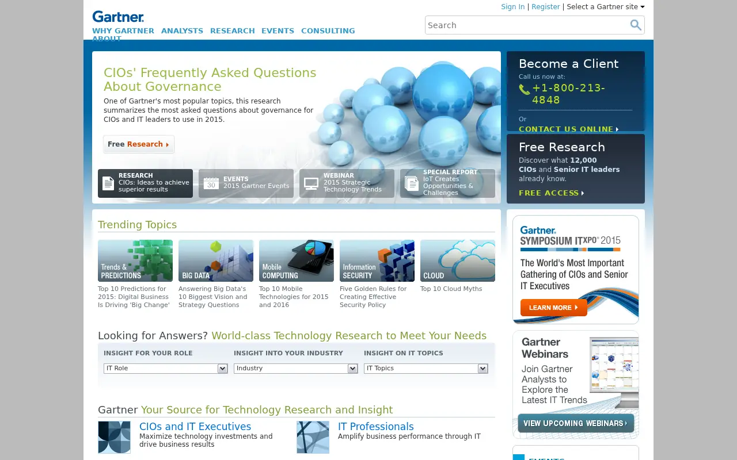737x460 pixels.
Task: Click Learn More on Symposium banner
Action: pos(554,308)
